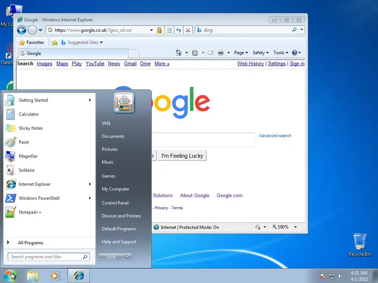The height and width of the screenshot is (283, 378).
Task: Expand Internet Explorer jump list arrow
Action: [90, 184]
